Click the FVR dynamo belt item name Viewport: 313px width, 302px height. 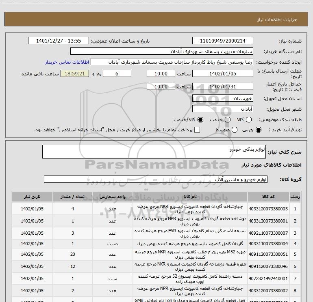[x=190, y=233]
